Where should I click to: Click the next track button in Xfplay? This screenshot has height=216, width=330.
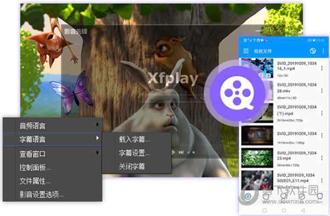pyautogui.click(x=181, y=152)
